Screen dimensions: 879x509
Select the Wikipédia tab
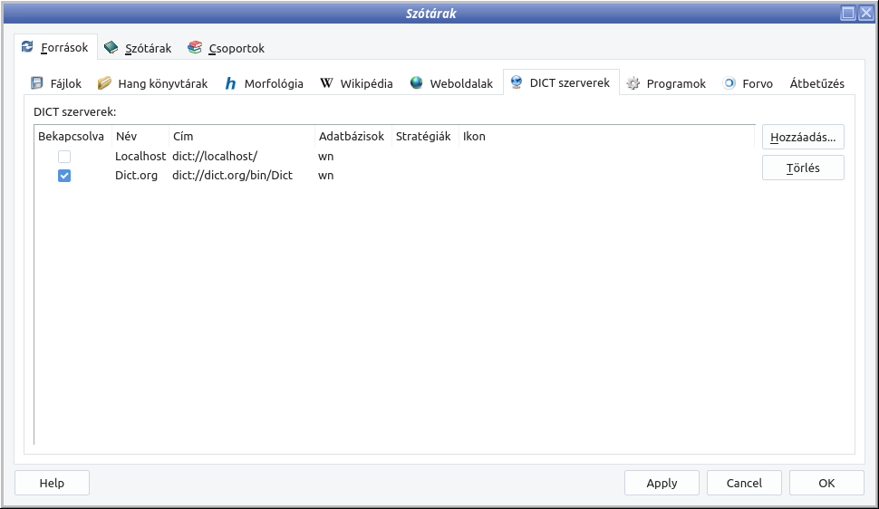(356, 83)
